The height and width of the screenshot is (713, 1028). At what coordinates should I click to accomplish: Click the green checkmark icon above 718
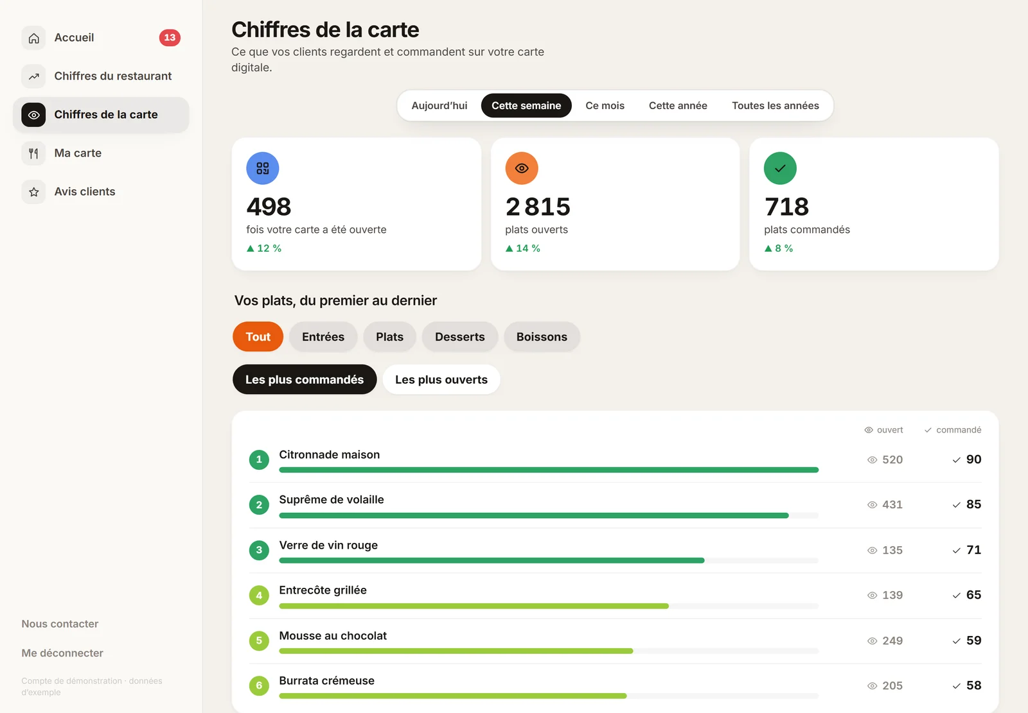(x=780, y=168)
